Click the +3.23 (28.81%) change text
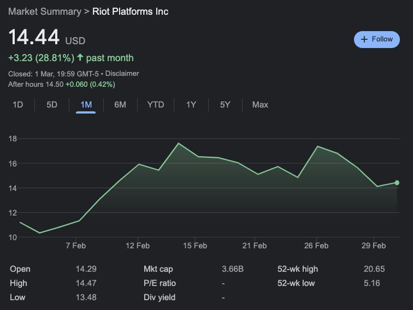The width and height of the screenshot is (413, 310). [42, 58]
